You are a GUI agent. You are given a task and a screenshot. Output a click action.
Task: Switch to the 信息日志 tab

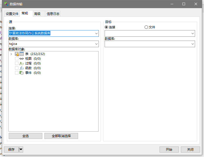tap(53, 14)
